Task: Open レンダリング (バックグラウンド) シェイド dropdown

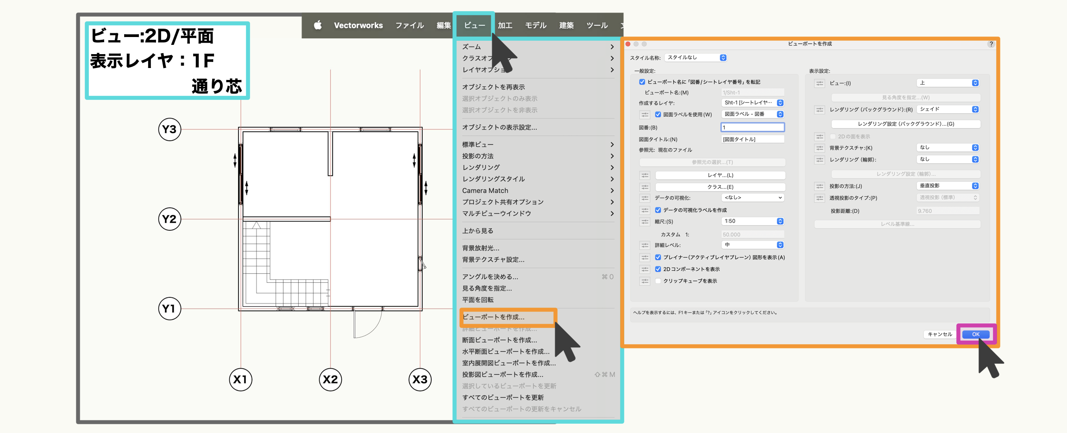Action: (x=948, y=110)
